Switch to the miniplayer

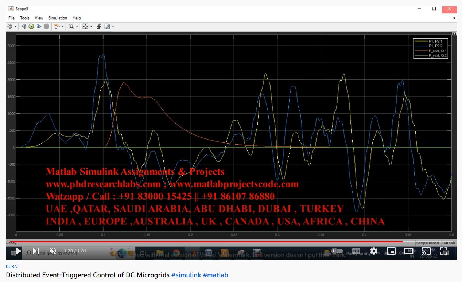[391, 251]
